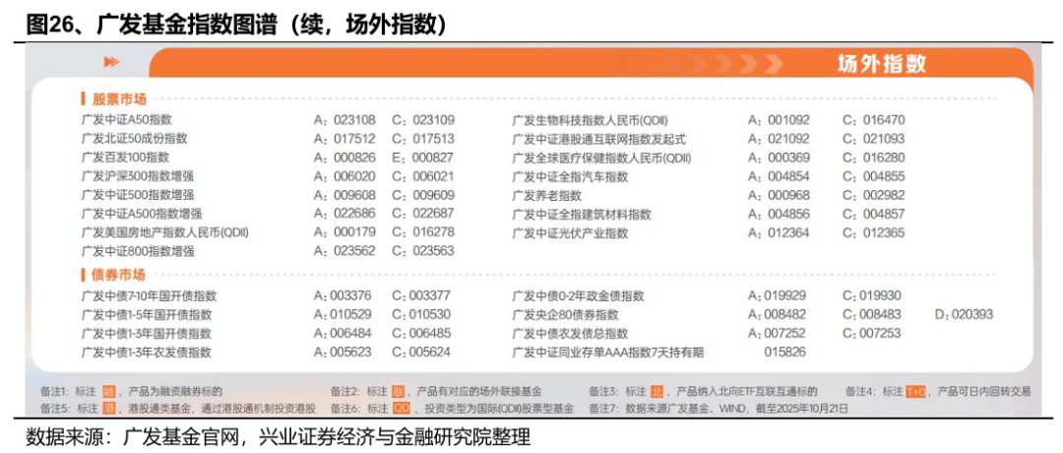
Task: Select the 债券市场 section heading
Action: click(119, 275)
